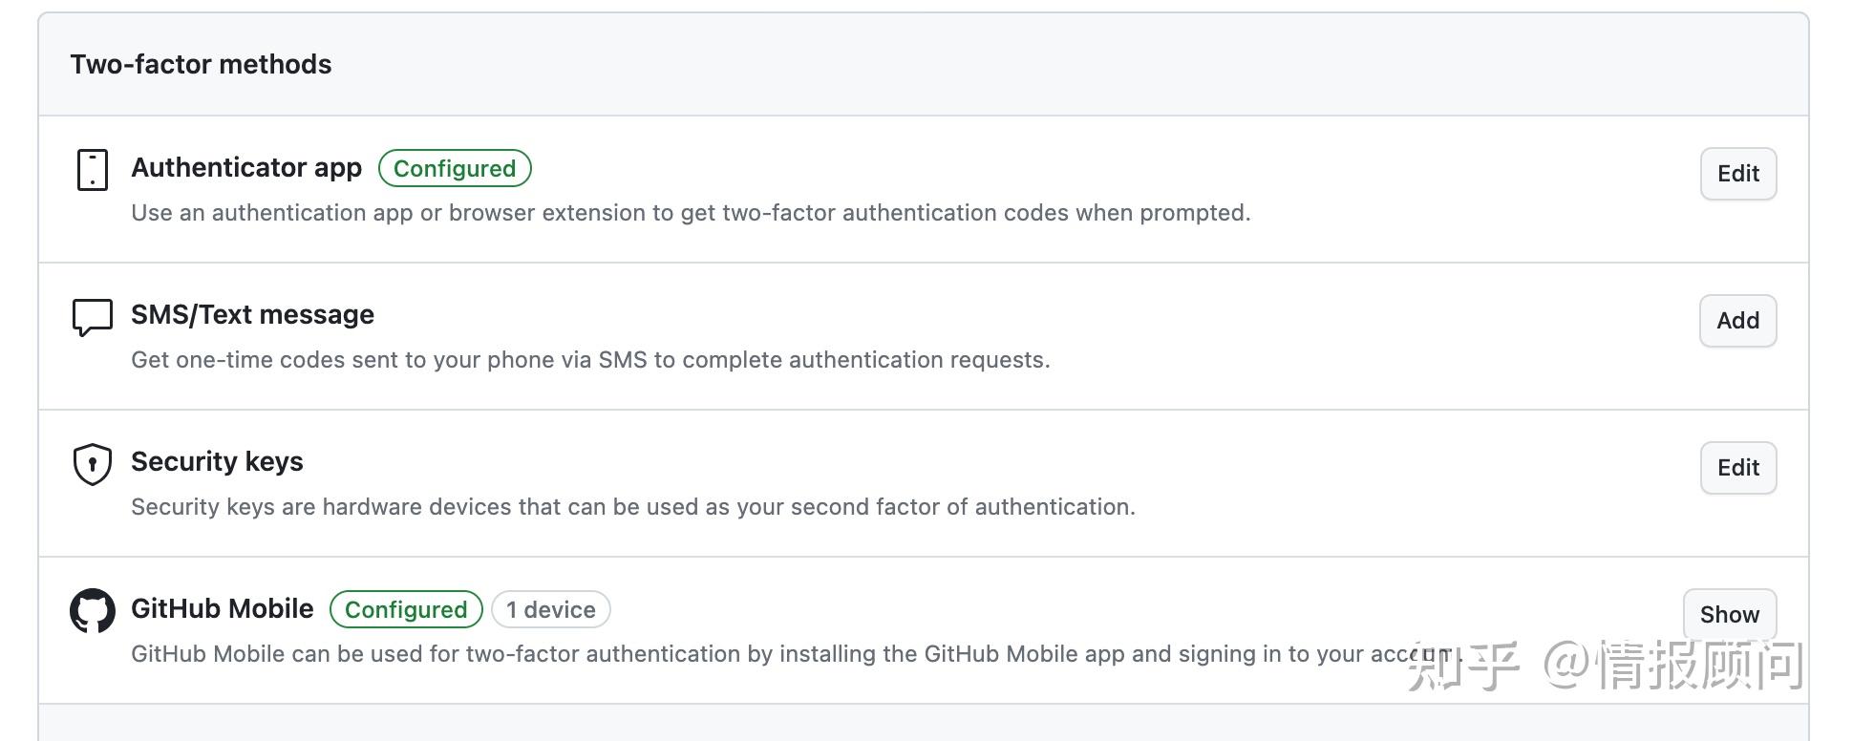Click the authenticator app description text
Screen dimensions: 1853x741
coord(691,213)
